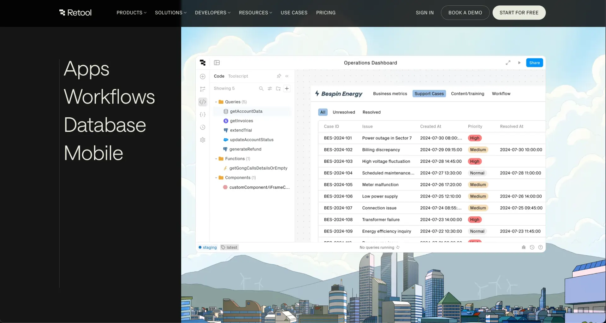The image size is (606, 323).
Task: Create a new folder in Code panel
Action: coord(278,89)
